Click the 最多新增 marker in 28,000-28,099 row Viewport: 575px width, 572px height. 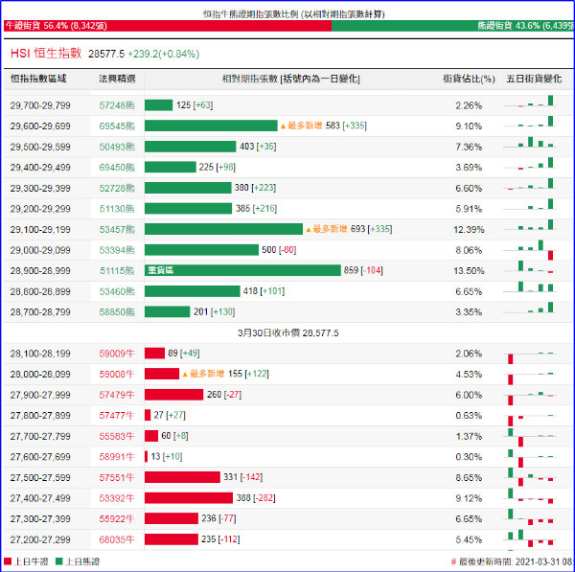coord(203,374)
